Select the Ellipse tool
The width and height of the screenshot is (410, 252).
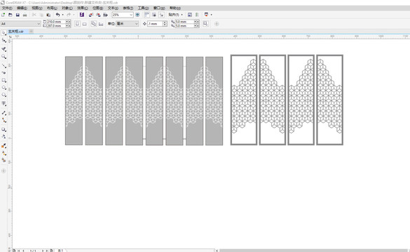(4, 87)
